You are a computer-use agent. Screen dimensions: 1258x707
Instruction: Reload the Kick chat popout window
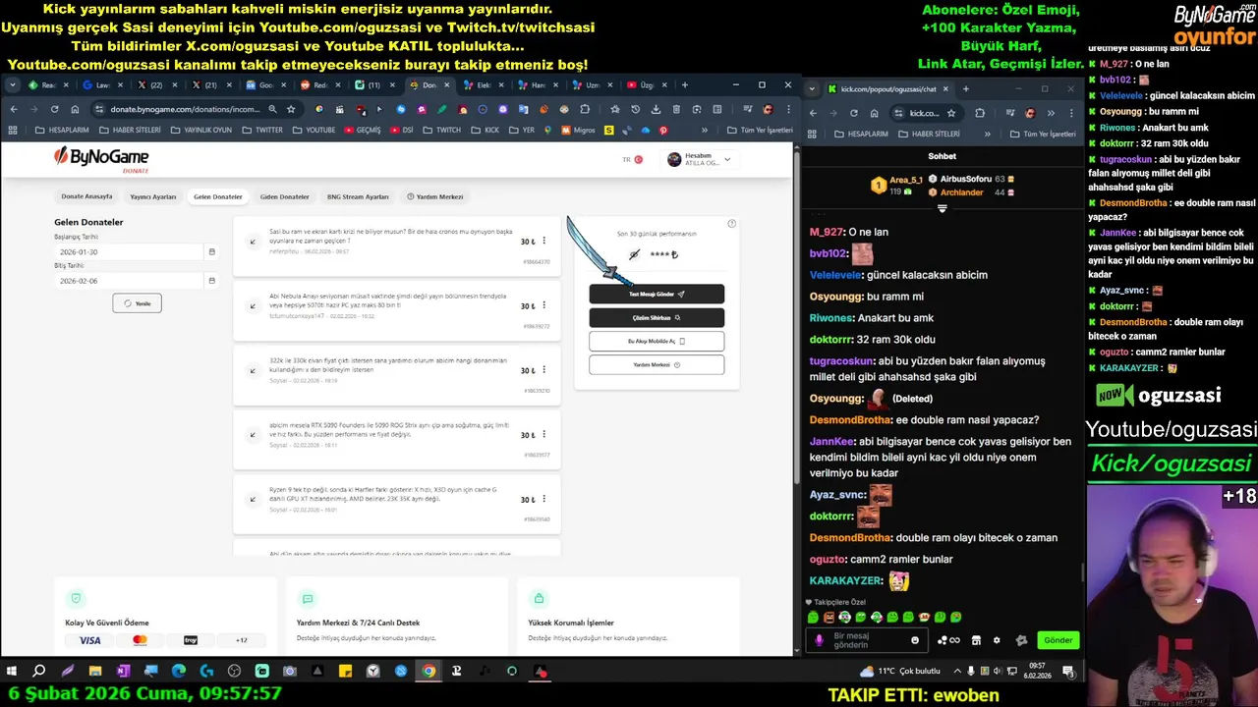click(x=854, y=113)
